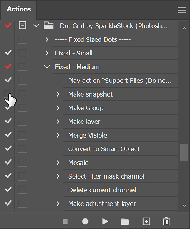190x229 pixels.
Task: Toggle dialog icon for Dot Grid set
Action: 23,25
